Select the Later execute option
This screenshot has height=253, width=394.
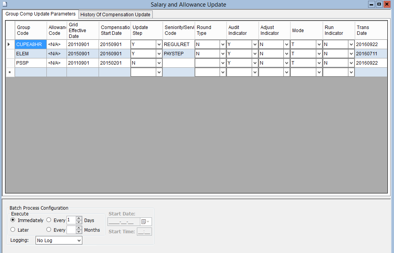click(x=13, y=230)
